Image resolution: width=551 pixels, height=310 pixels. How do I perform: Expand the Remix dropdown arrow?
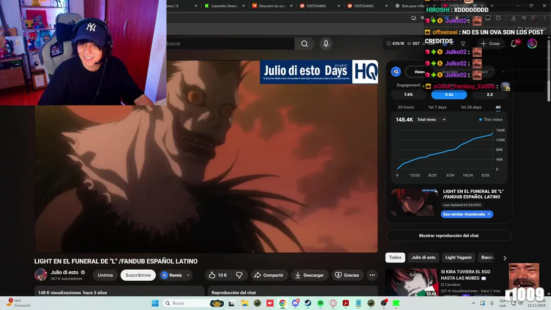click(188, 275)
